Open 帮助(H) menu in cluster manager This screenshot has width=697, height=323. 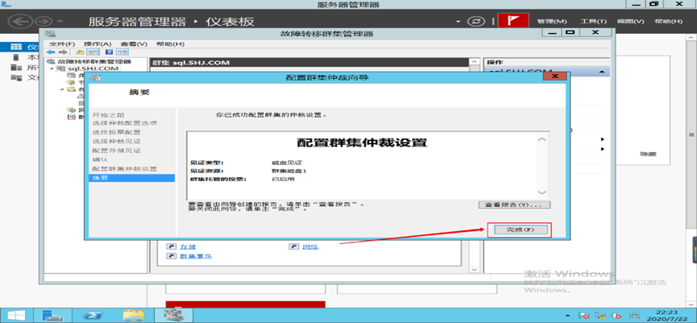pyautogui.click(x=170, y=44)
